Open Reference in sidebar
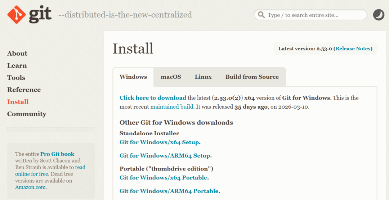 coord(24,90)
